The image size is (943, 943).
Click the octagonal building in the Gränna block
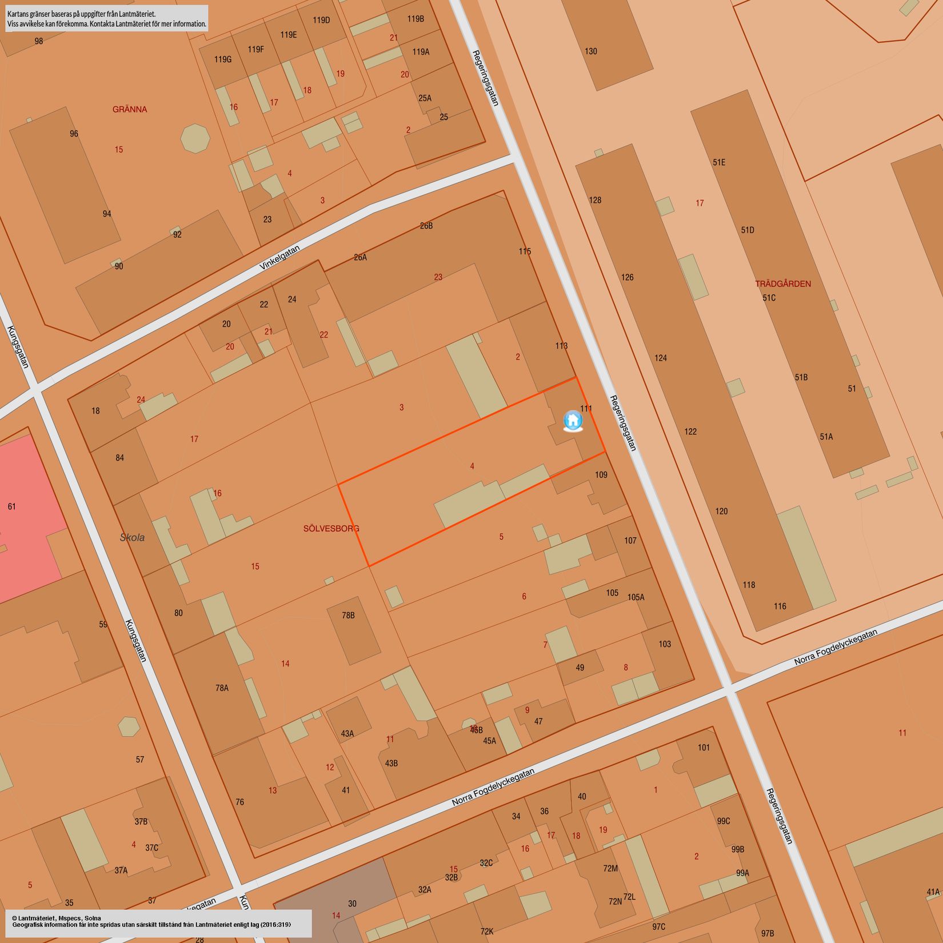pos(195,138)
